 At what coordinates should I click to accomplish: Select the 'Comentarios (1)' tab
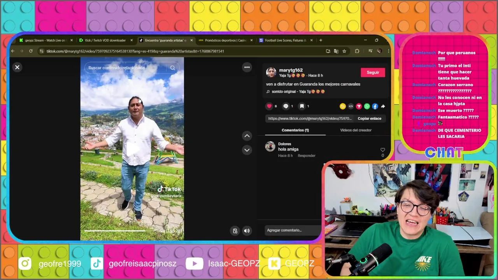295,130
